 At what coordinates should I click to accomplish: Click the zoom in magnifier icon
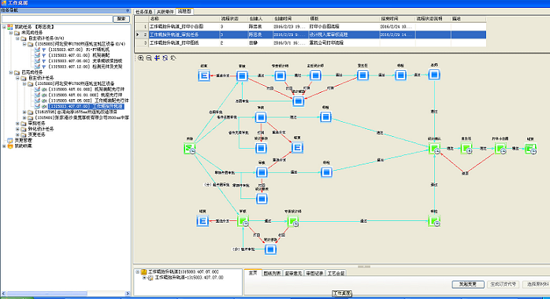tap(141, 58)
